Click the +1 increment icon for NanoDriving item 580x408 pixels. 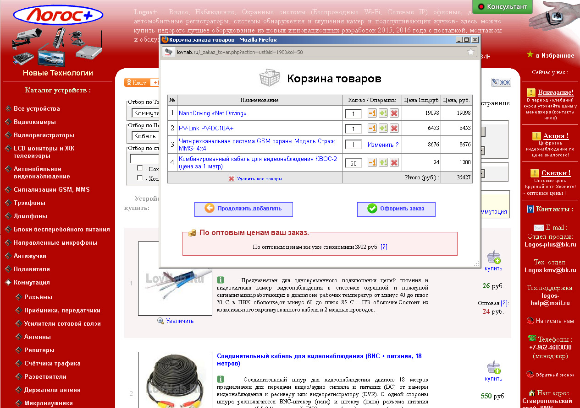(383, 113)
